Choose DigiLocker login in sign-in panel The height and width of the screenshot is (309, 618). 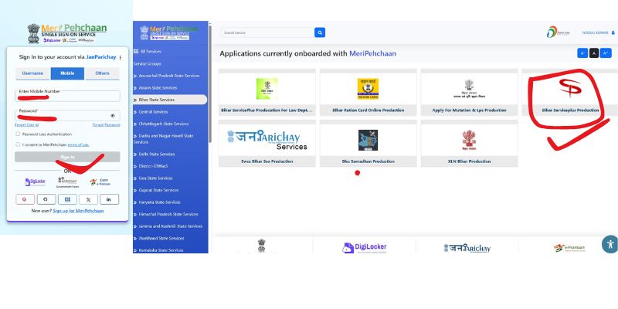tap(35, 182)
